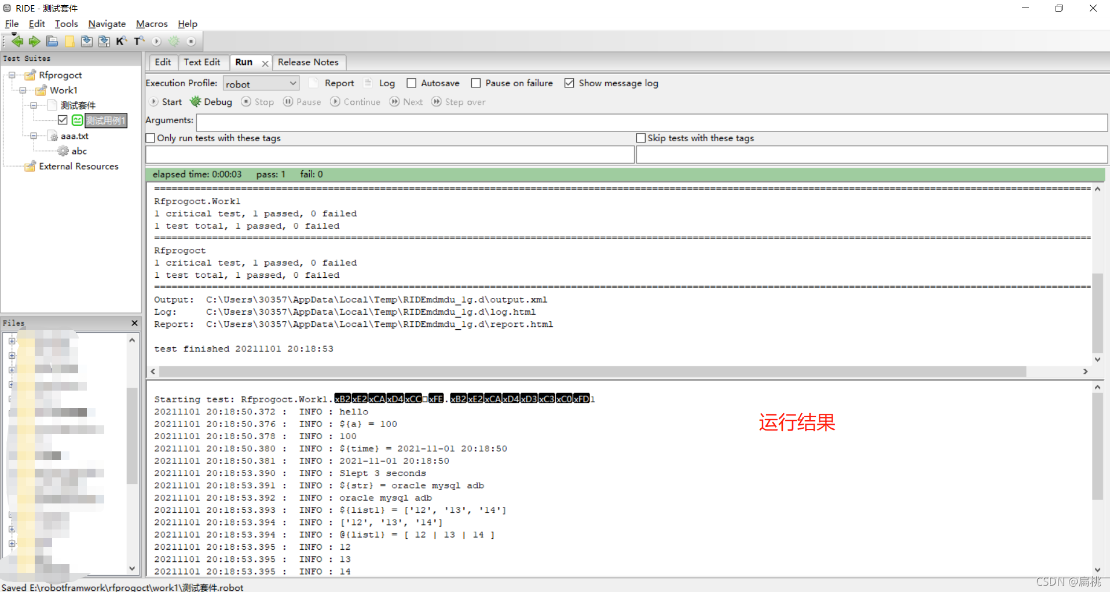Click the Save All toolbar icon
Viewport: 1110px width, 592px height.
(x=104, y=41)
